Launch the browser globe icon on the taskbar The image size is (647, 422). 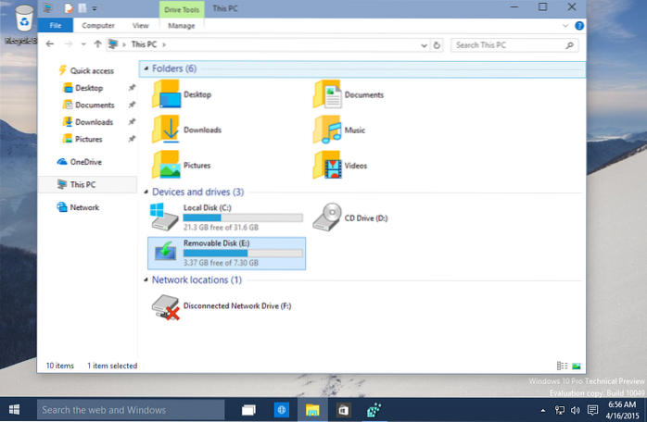click(x=282, y=410)
